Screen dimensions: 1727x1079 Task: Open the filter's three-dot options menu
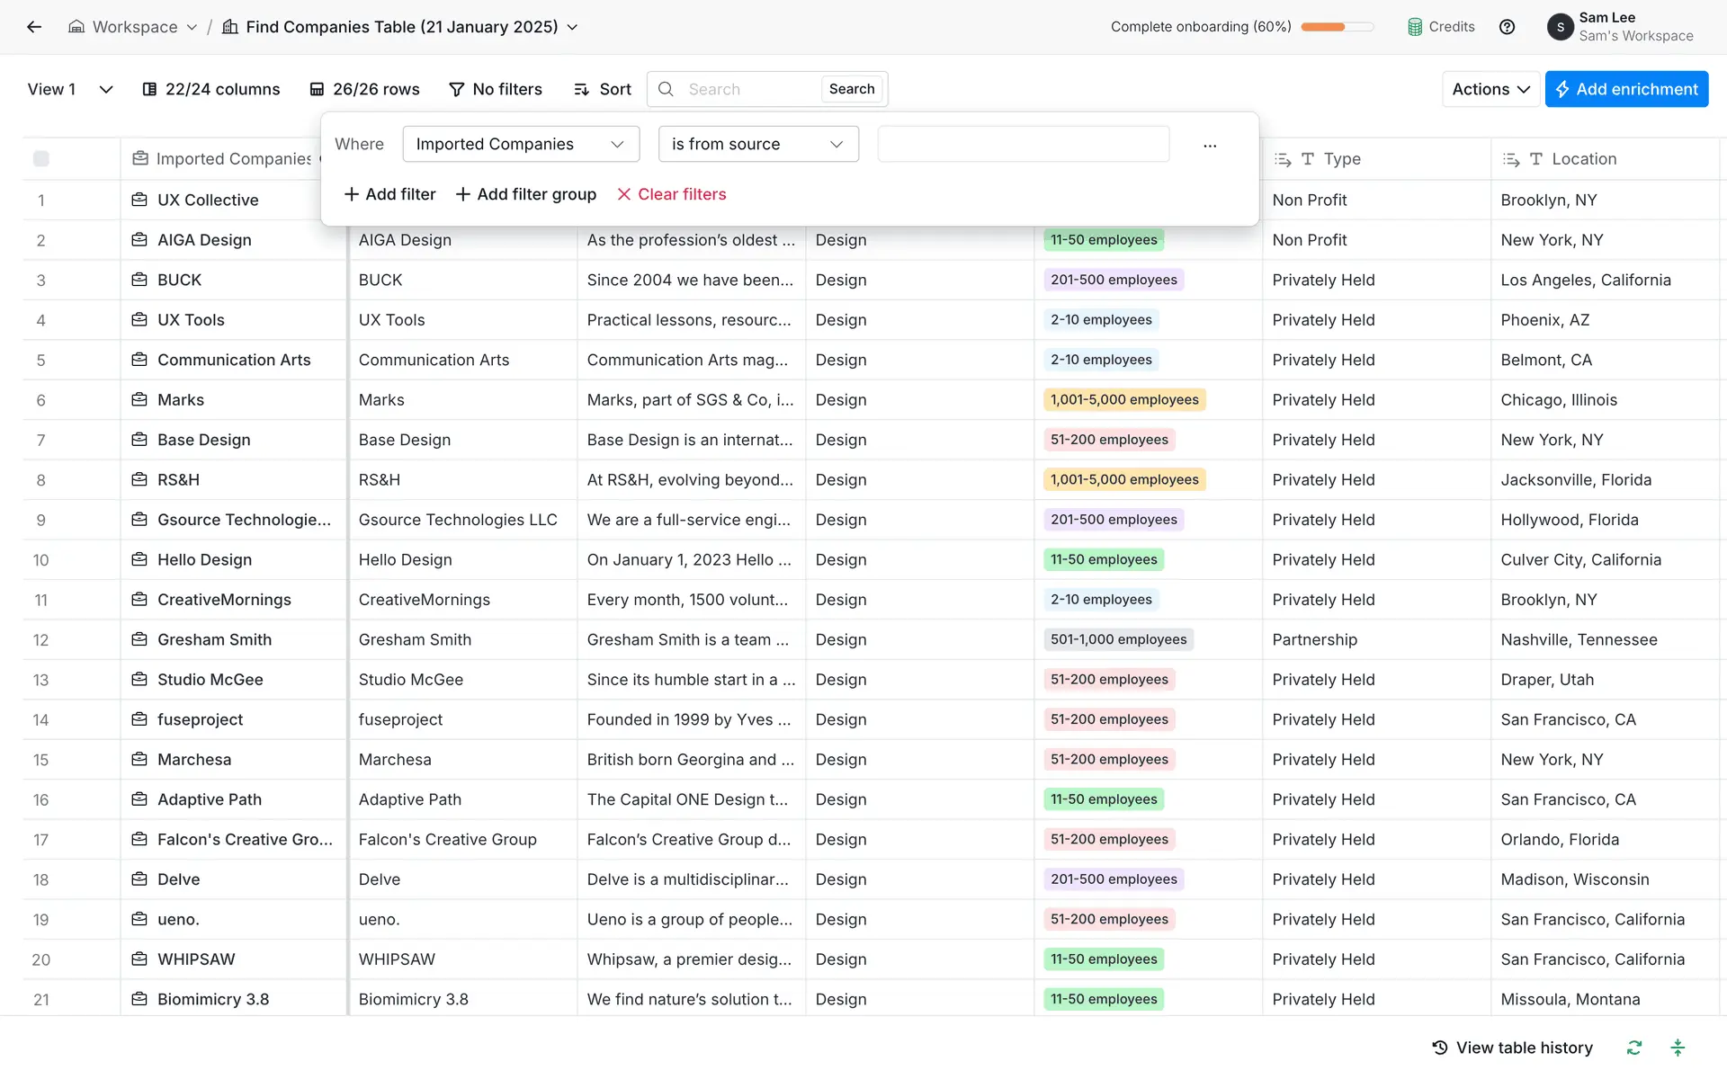click(x=1210, y=145)
